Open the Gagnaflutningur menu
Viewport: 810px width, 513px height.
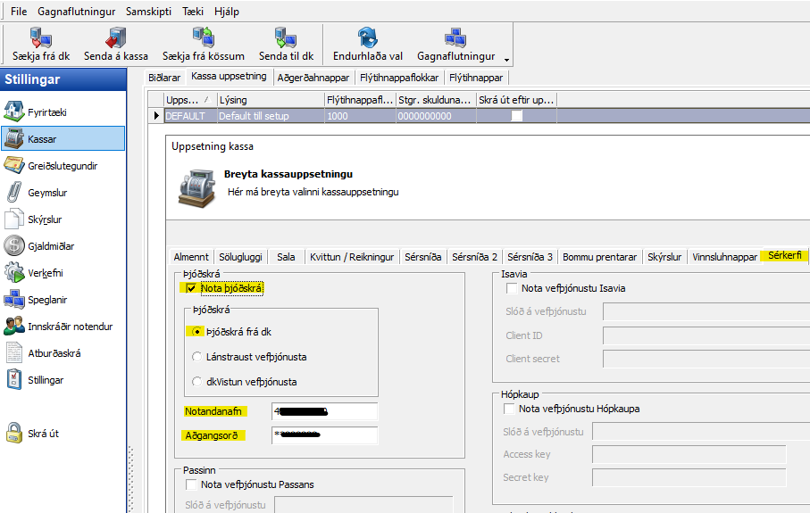(x=77, y=12)
